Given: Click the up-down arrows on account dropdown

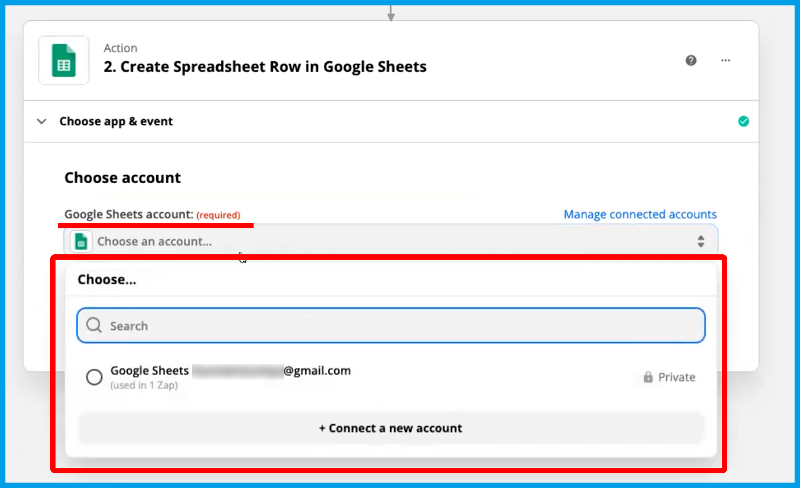Looking at the screenshot, I should pyautogui.click(x=700, y=242).
